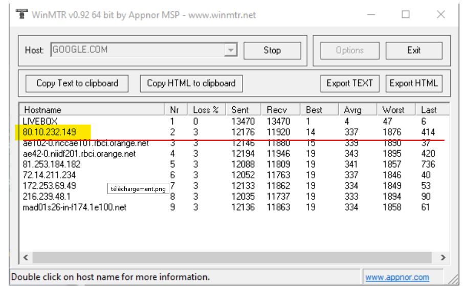This screenshot has width=464, height=287.
Task: Open the Host dropdown arrow
Action: click(231, 50)
